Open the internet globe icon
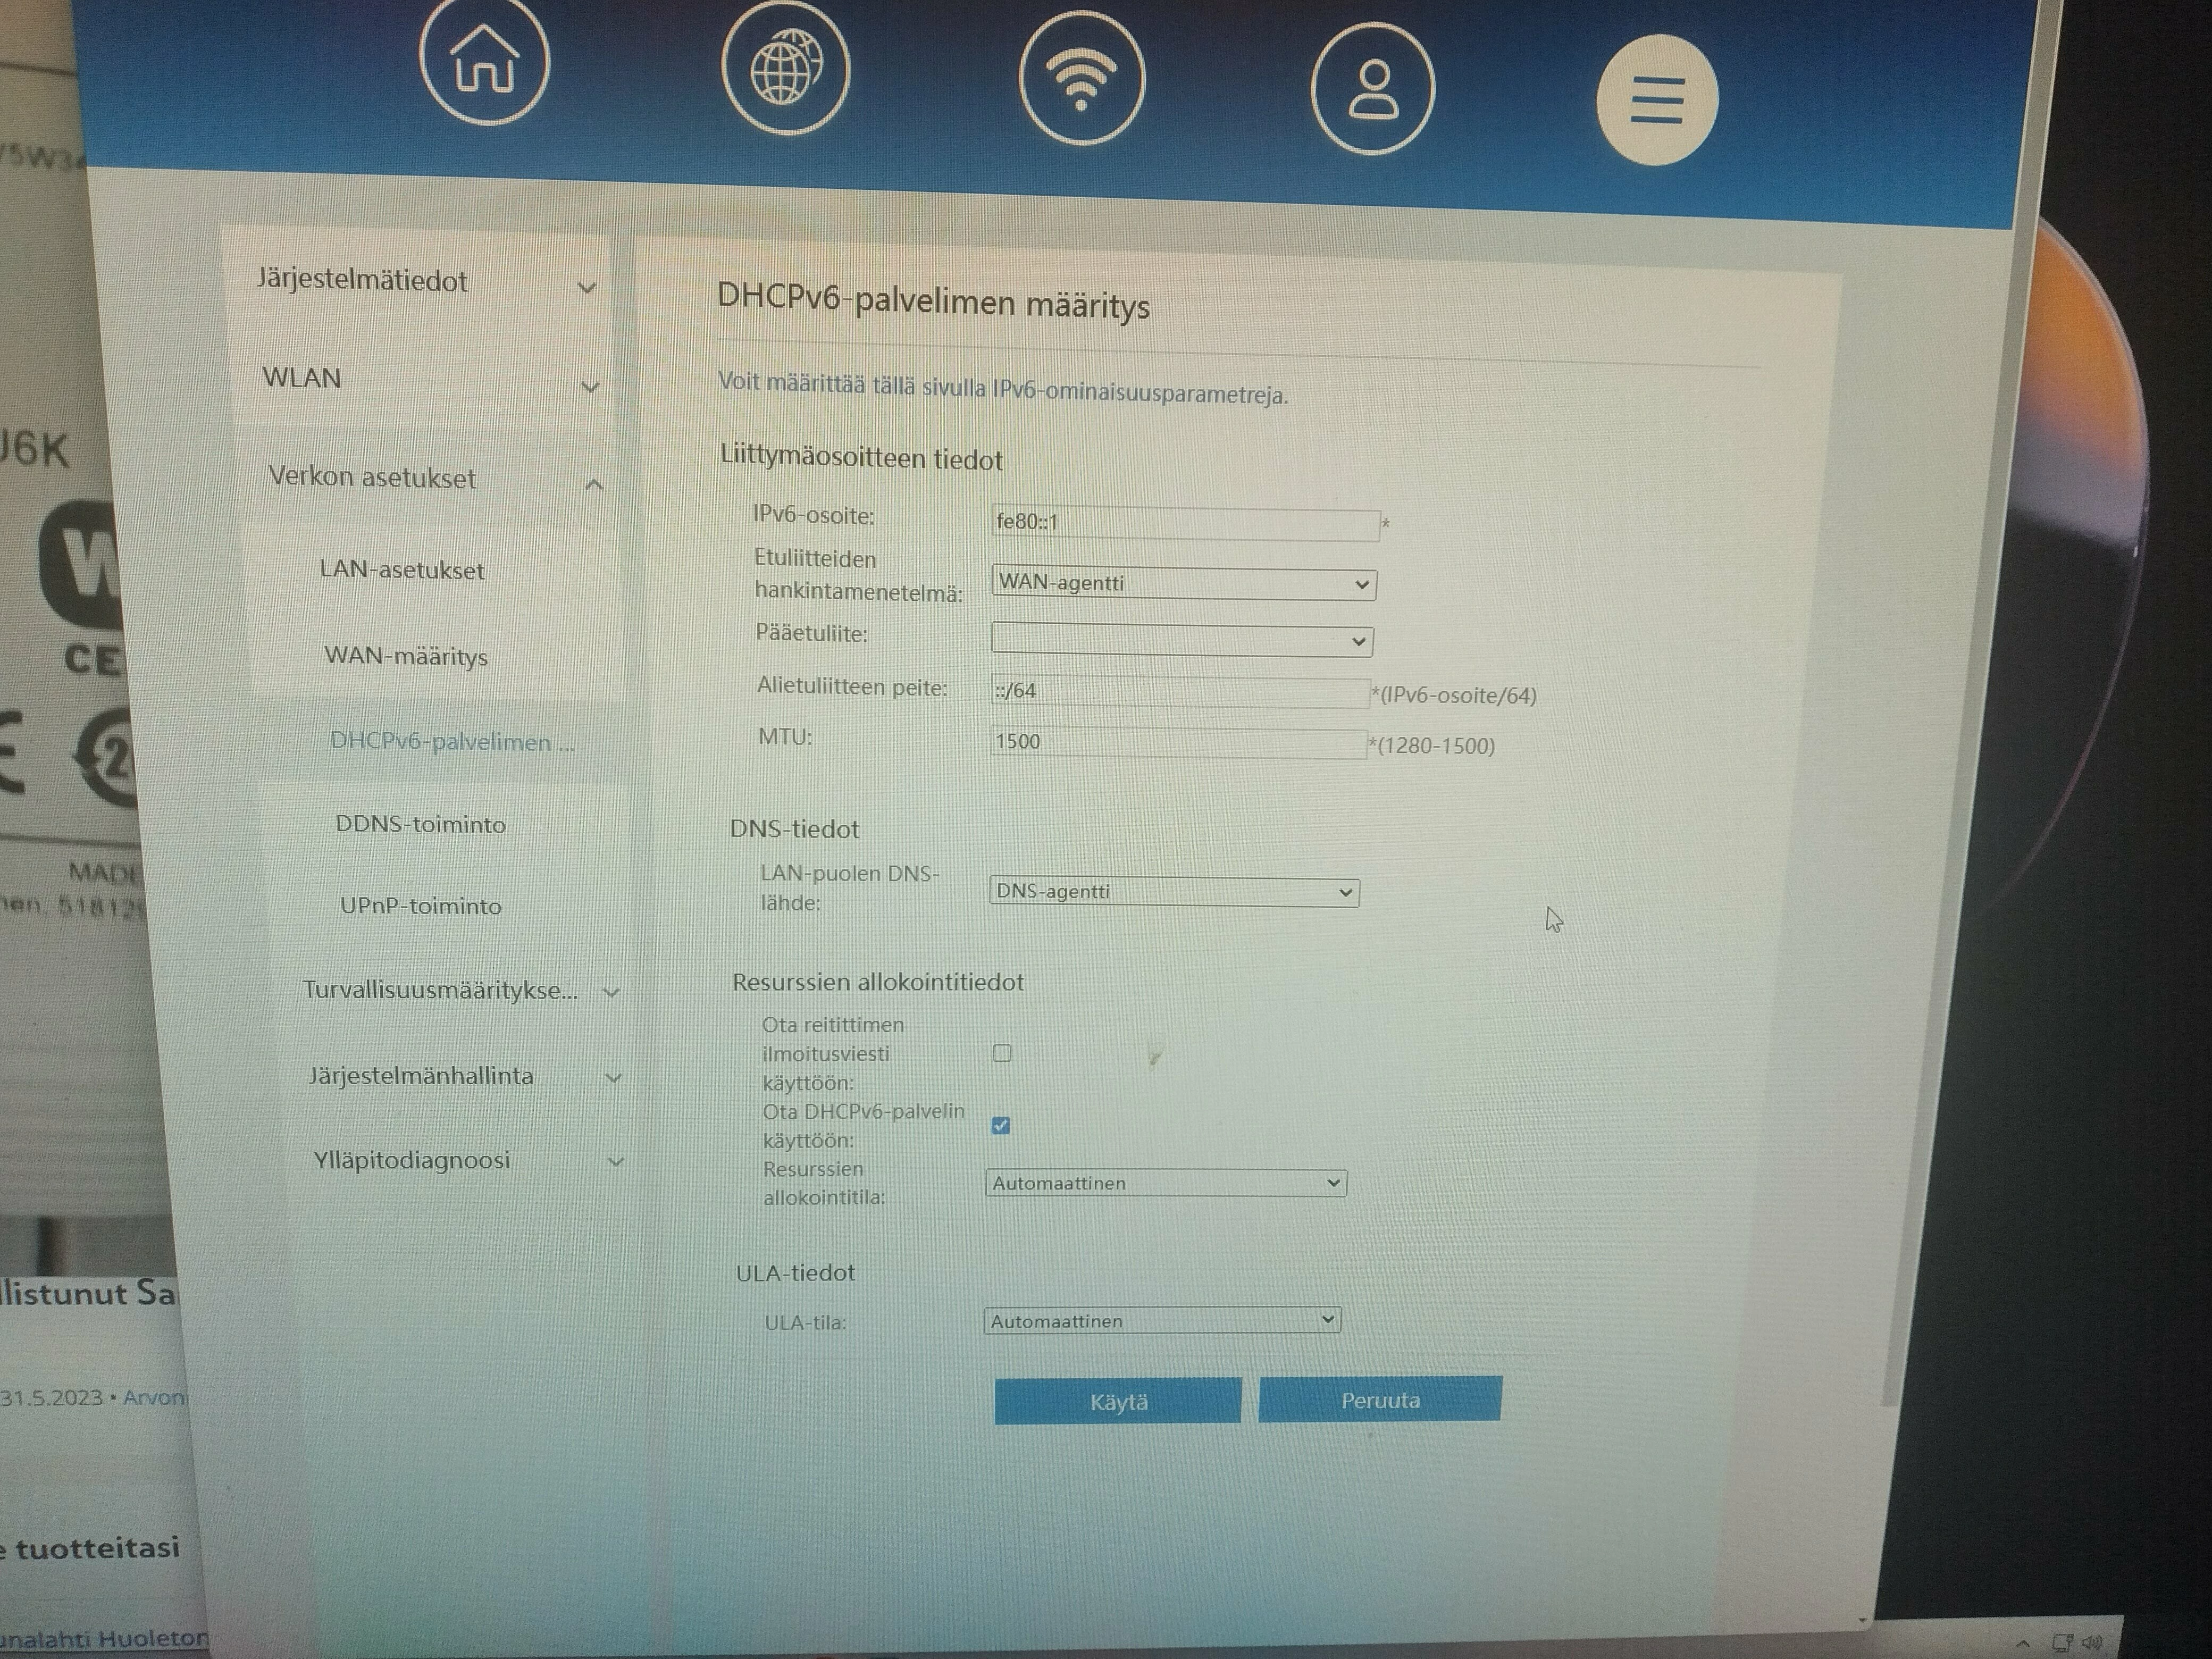This screenshot has width=2212, height=1659. 786,70
